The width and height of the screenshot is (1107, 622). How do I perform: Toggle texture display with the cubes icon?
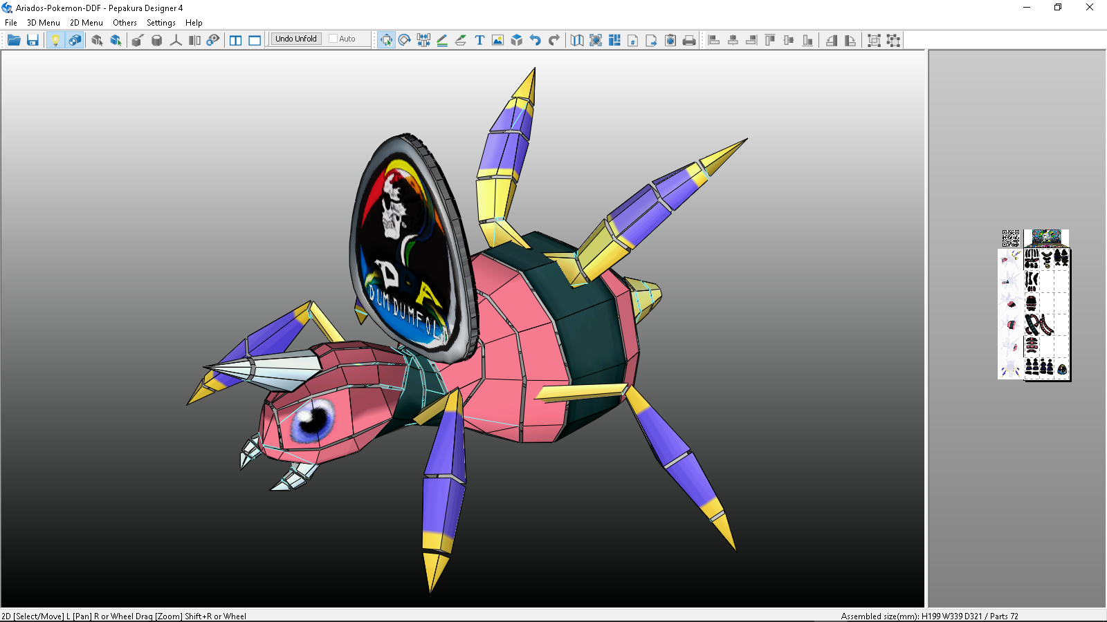click(x=75, y=40)
